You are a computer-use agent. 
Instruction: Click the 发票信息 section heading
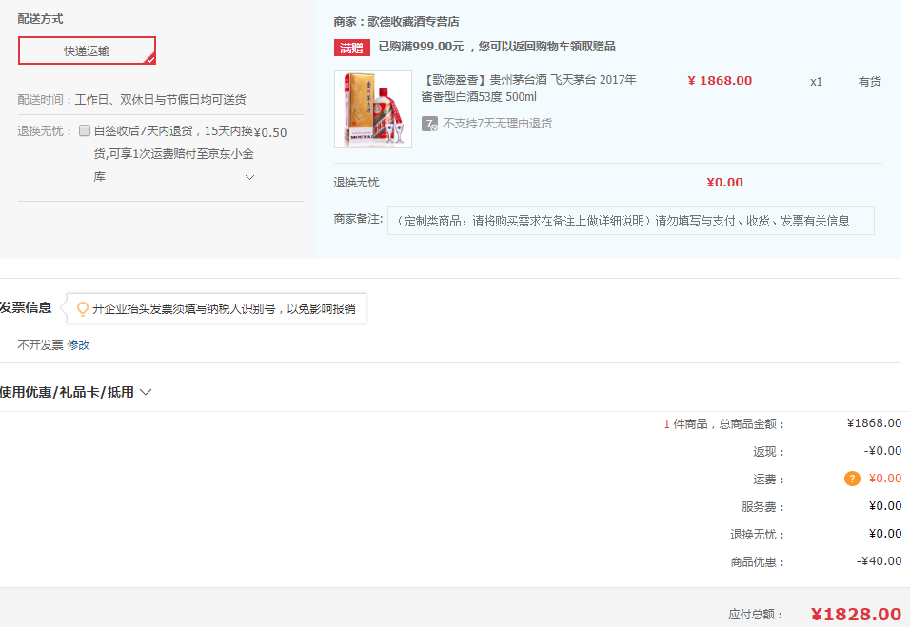click(x=27, y=307)
